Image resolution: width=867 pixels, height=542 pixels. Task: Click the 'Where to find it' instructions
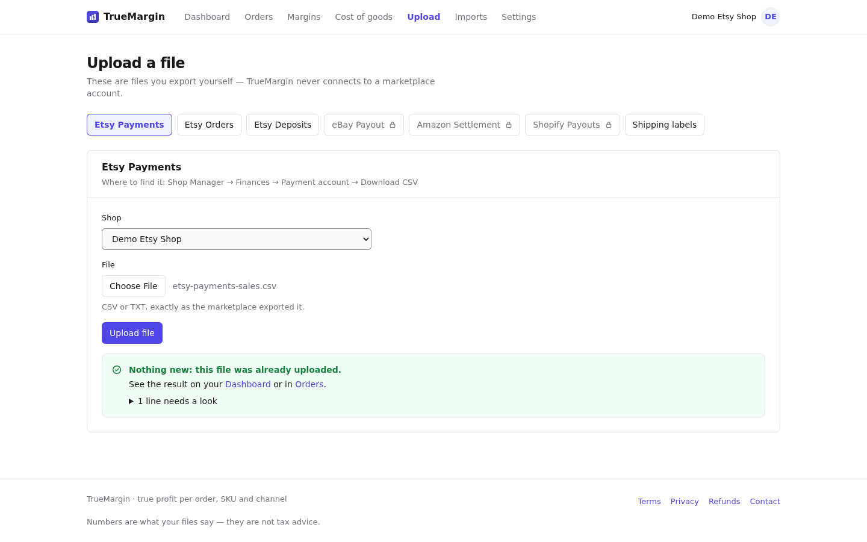pos(260,182)
